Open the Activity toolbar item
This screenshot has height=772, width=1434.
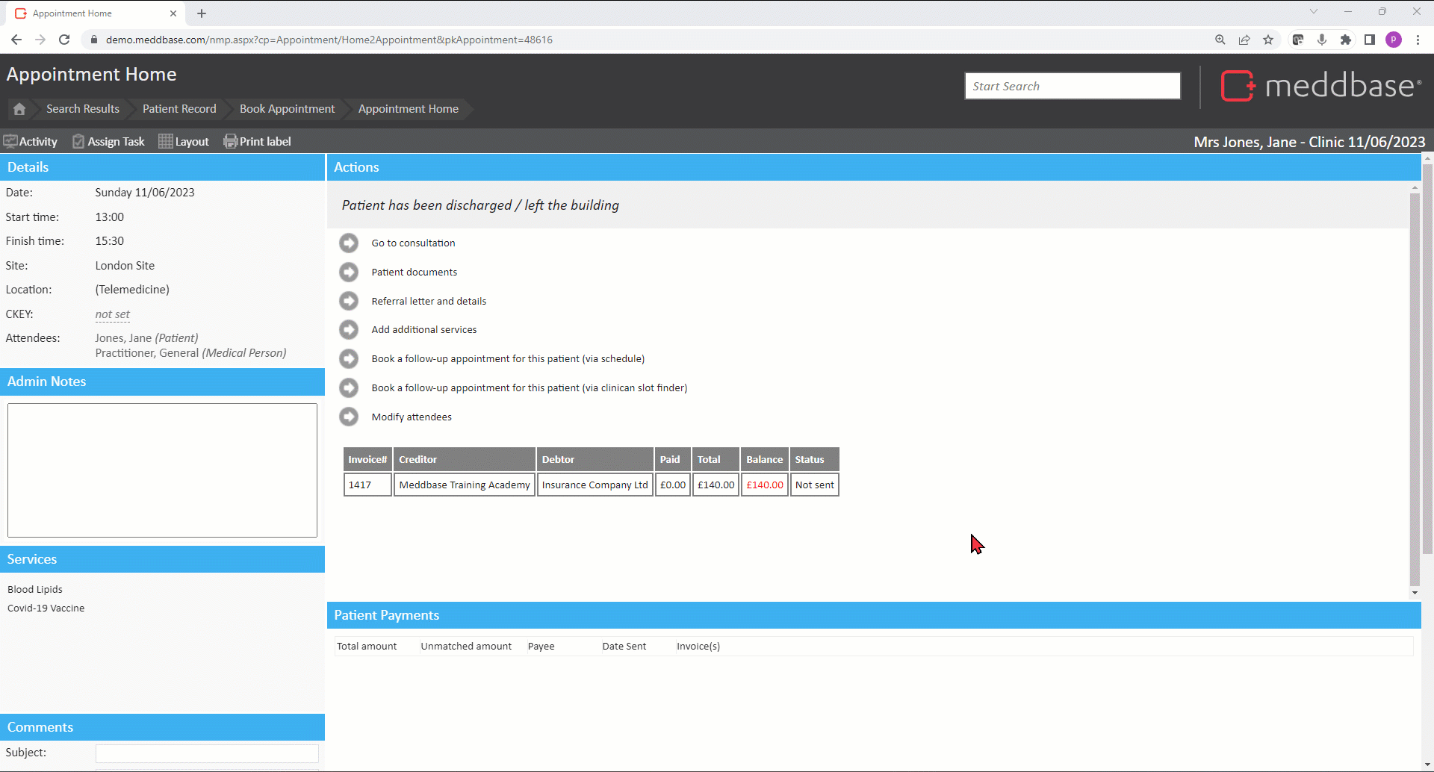pos(31,141)
